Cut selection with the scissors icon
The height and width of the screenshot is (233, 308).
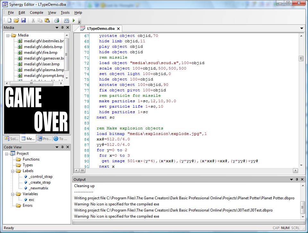coord(33,20)
